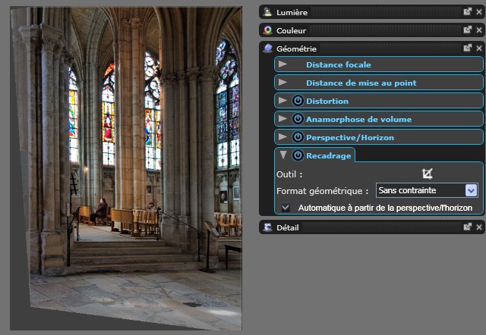The height and width of the screenshot is (335, 486).
Task: Close the Détail palette
Action: point(479,227)
